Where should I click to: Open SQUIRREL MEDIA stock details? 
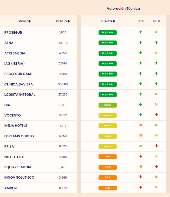click(18, 167)
